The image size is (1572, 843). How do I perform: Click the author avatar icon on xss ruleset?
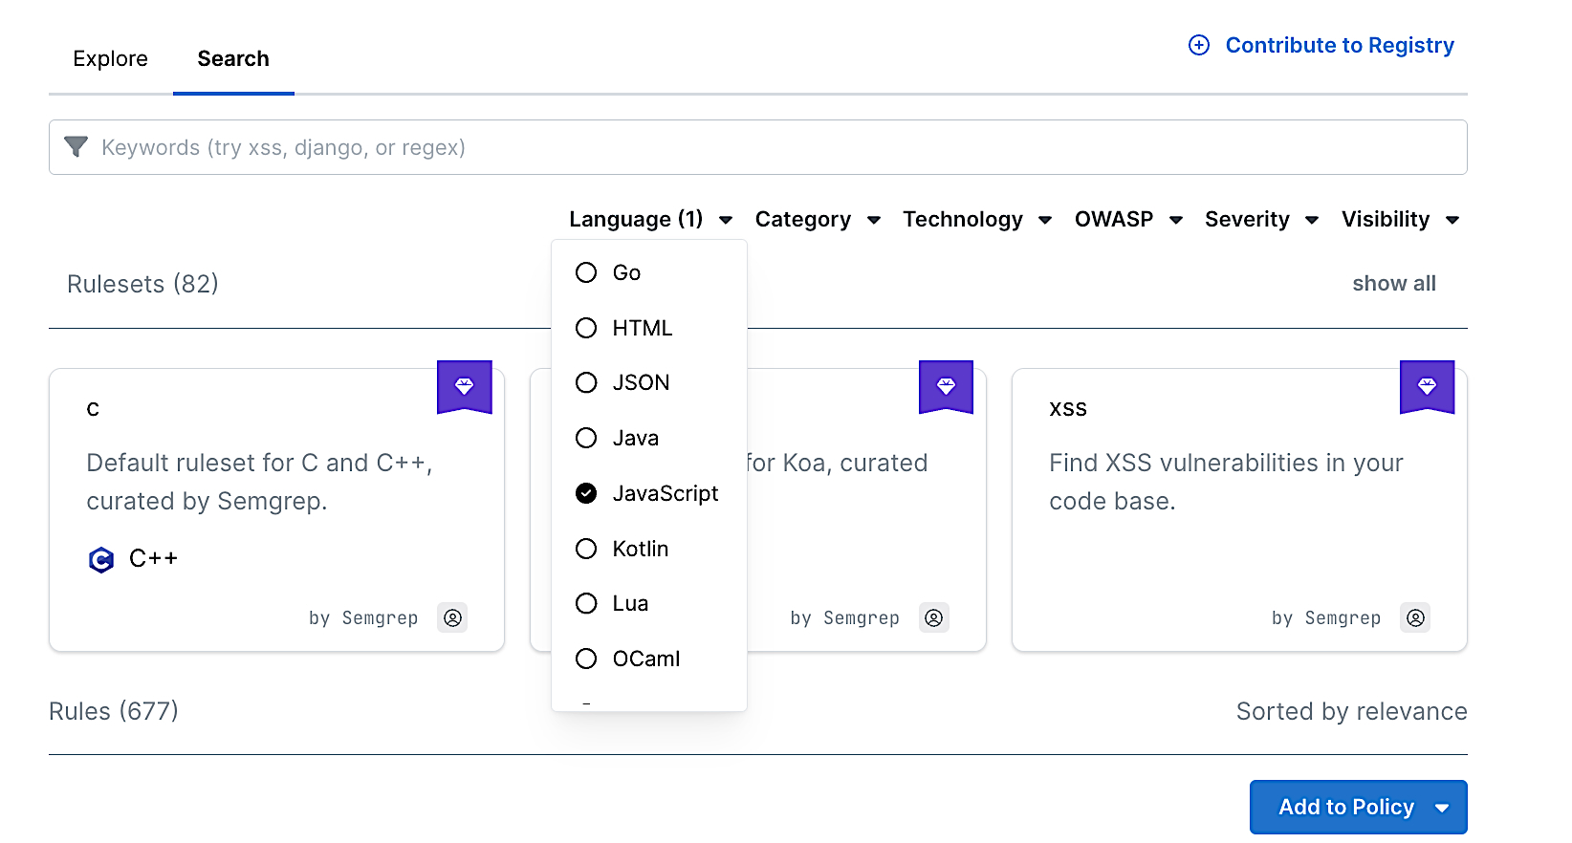[1415, 618]
